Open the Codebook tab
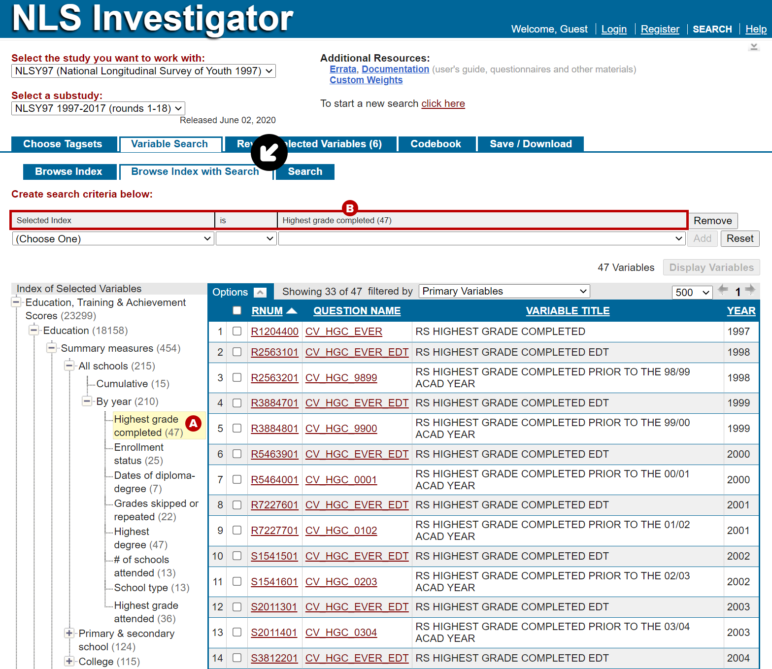This screenshot has height=669, width=772. pos(436,144)
